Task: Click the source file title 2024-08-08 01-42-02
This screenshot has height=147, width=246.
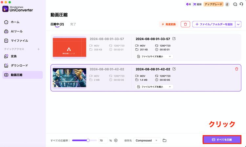Action: [x=107, y=69]
